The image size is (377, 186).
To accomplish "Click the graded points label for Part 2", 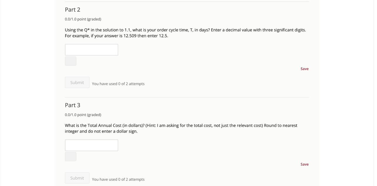I will coord(83,19).
